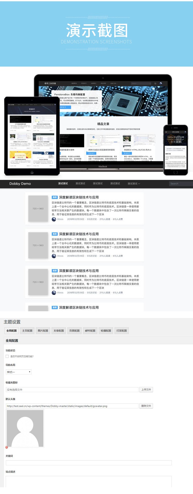Click the 演示截图 banner title

[x=97, y=30]
